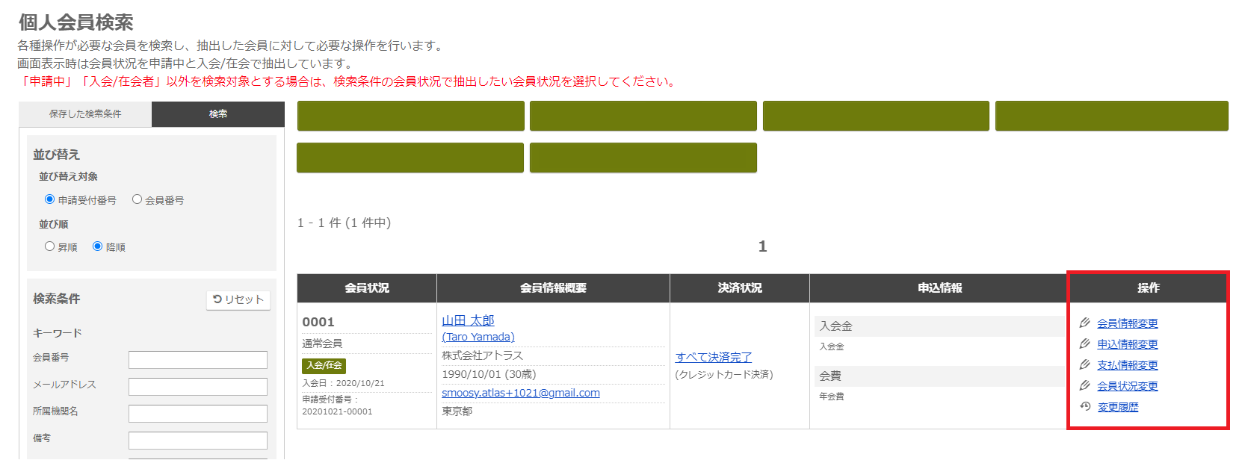Open 変更履歴 change history link
1245x460 pixels.
click(1118, 407)
